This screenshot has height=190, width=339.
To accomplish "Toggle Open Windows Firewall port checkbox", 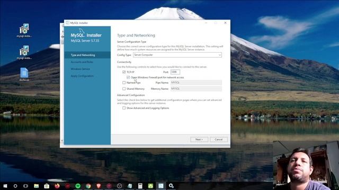I will click(x=128, y=78).
